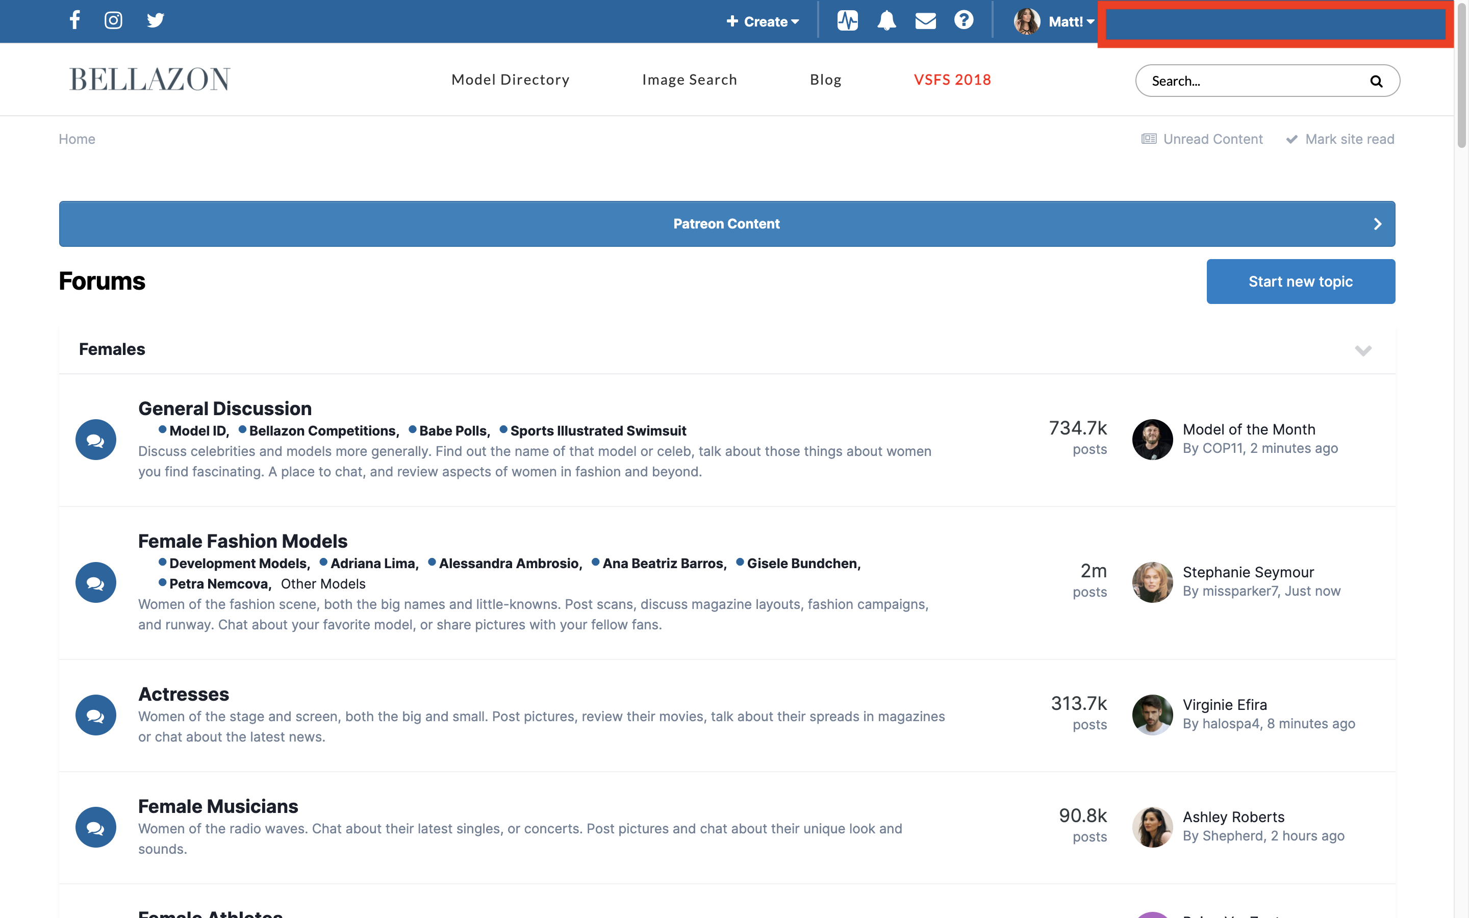Open the Model Directory menu item
Screen dimensions: 1469x918
pos(510,80)
